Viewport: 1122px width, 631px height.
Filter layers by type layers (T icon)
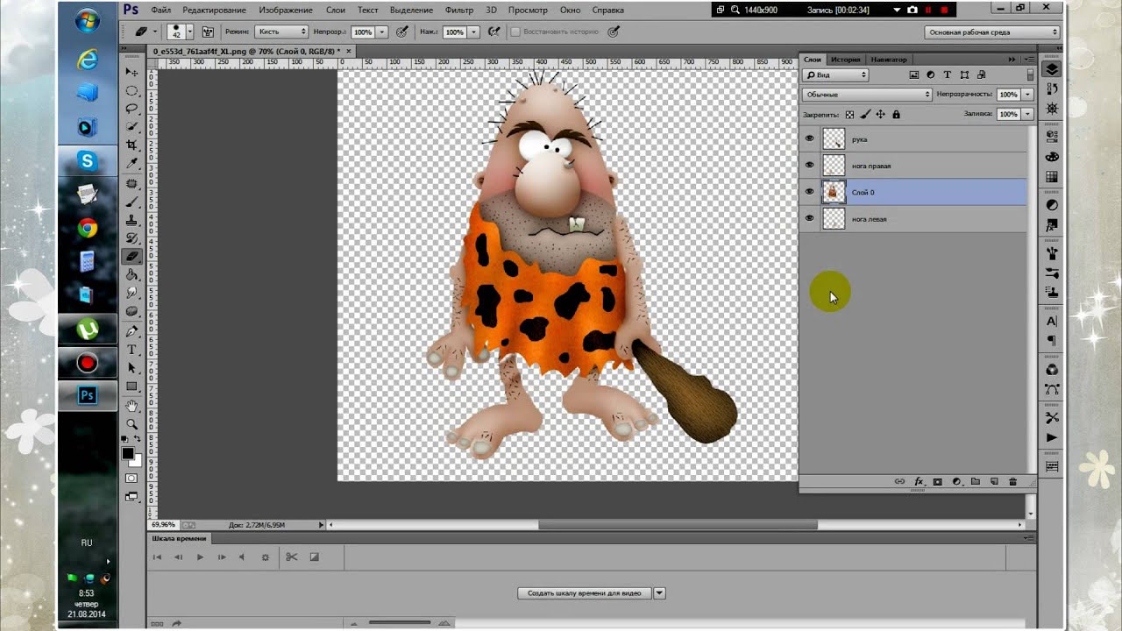coord(948,75)
